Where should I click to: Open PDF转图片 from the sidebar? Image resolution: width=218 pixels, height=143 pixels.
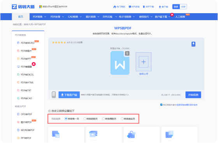(x=26, y=51)
